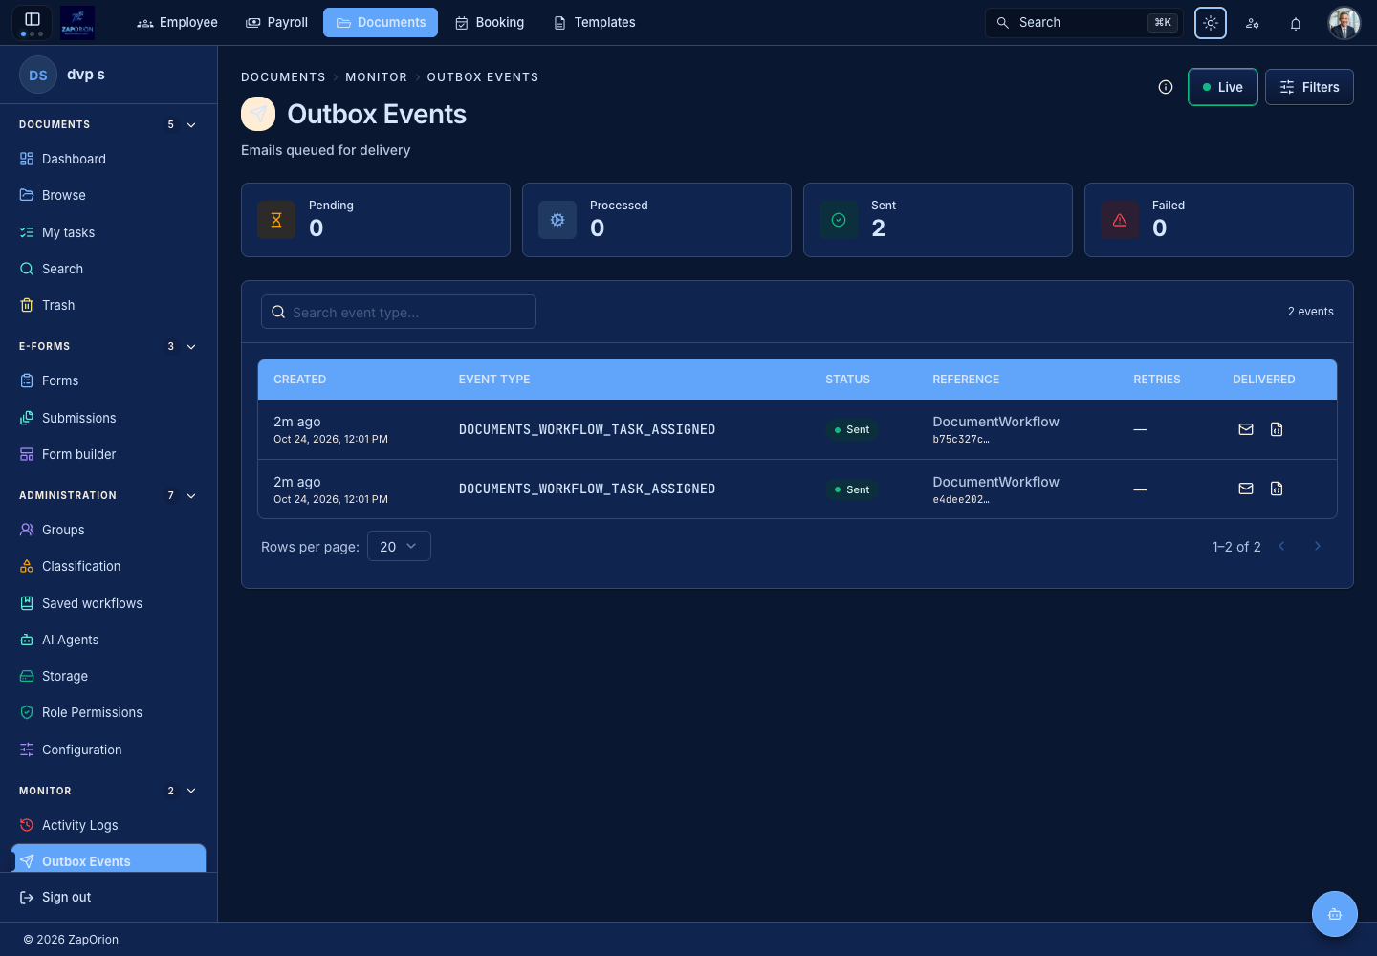Collapse the Monitor sidebar section
The image size is (1377, 956).
pos(191,792)
